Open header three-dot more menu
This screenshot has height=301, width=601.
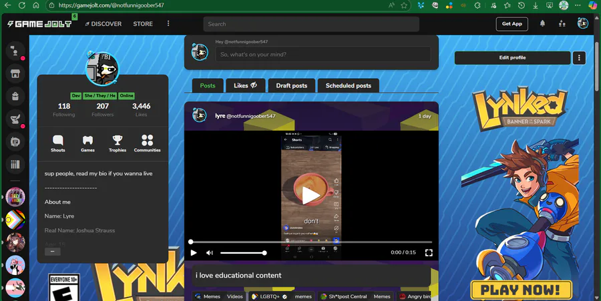[x=168, y=24]
